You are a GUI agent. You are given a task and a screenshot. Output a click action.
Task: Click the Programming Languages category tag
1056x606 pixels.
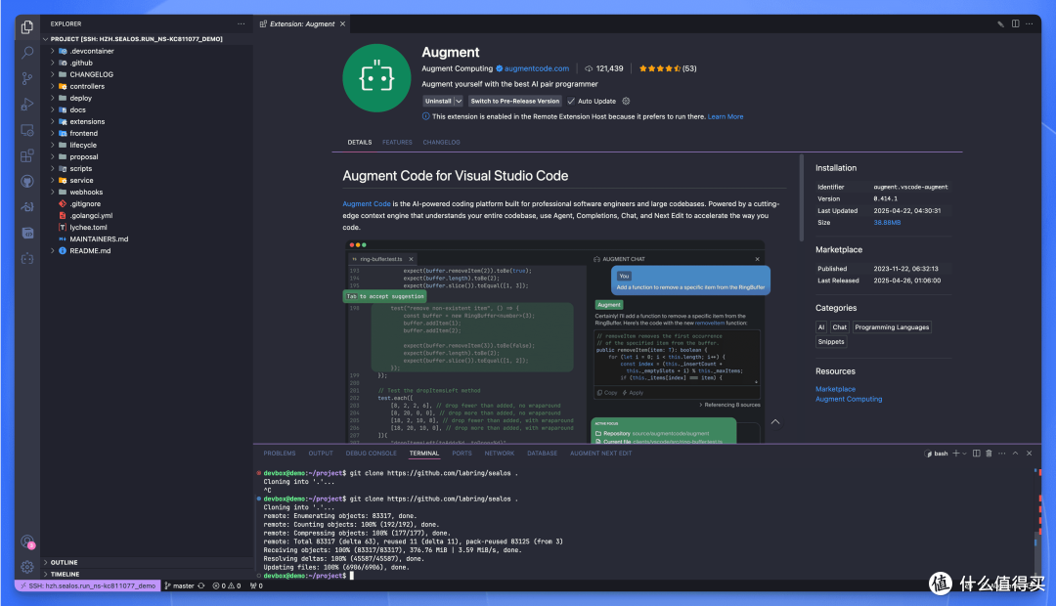tap(892, 327)
